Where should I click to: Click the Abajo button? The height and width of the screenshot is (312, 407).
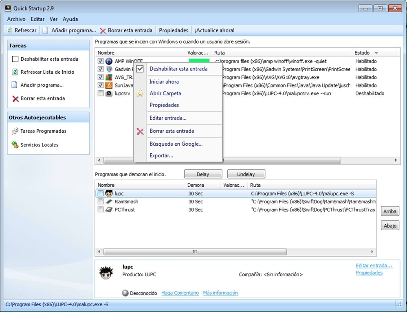pos(390,226)
